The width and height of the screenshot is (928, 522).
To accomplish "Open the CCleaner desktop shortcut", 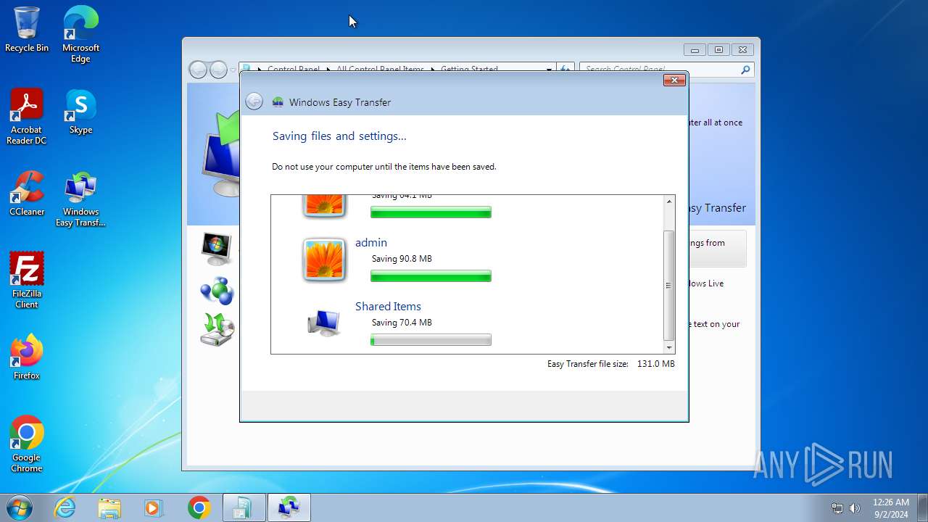I will coord(27,194).
